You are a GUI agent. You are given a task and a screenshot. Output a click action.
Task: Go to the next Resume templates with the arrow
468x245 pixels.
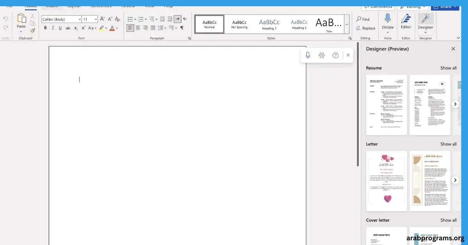pyautogui.click(x=455, y=104)
